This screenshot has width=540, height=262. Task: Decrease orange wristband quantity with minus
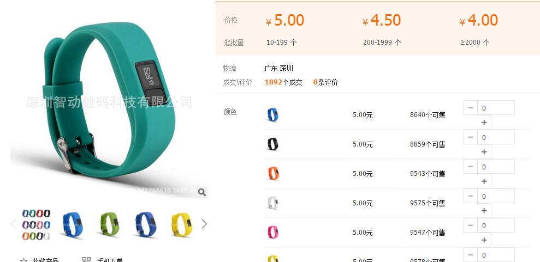tap(471, 167)
